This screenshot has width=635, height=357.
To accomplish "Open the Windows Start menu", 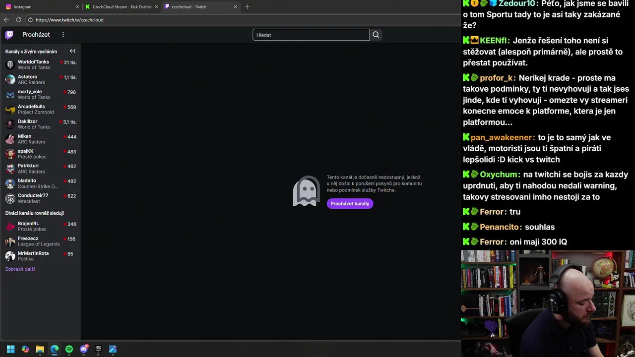I will tap(10, 349).
